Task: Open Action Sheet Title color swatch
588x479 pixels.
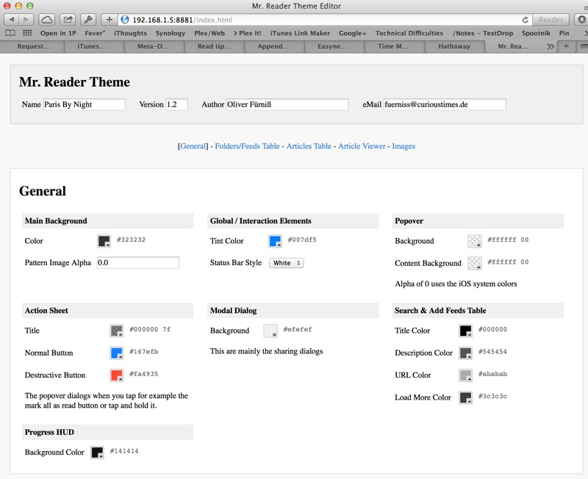Action: 117,331
